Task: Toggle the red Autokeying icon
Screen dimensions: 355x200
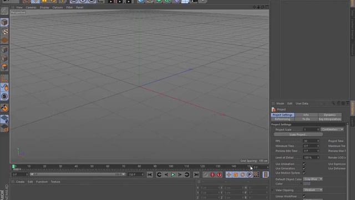Action: pyautogui.click(x=212, y=174)
